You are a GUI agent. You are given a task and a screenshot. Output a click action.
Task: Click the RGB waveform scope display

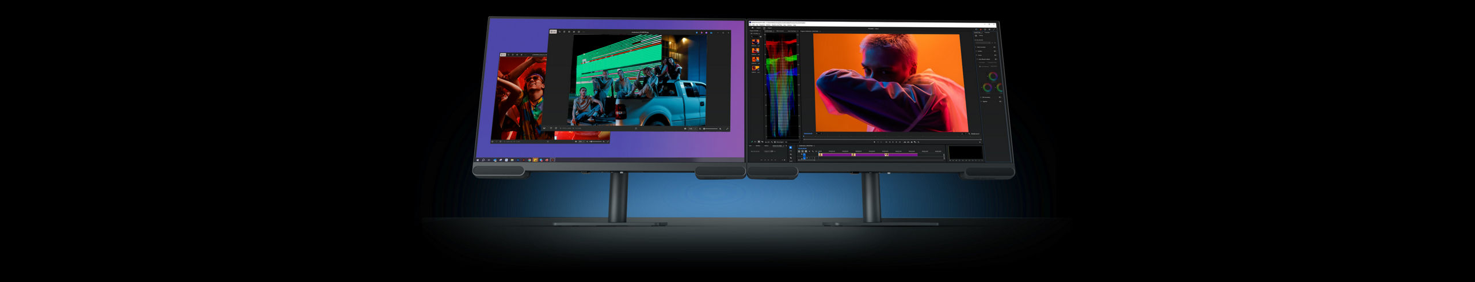(782, 85)
